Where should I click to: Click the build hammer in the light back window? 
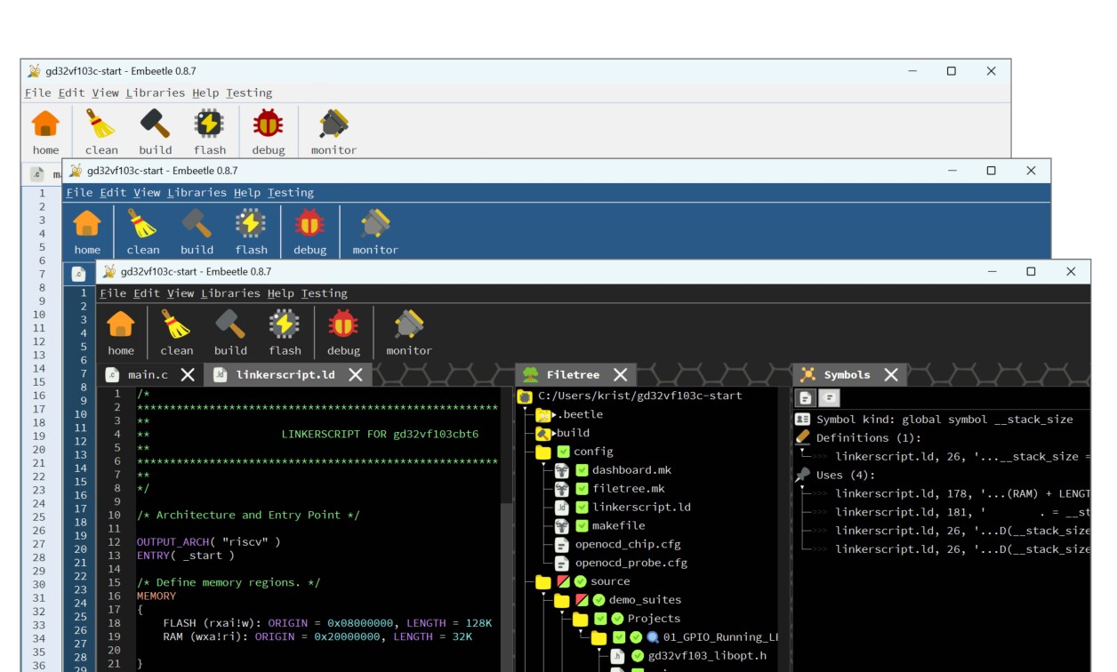pyautogui.click(x=155, y=124)
